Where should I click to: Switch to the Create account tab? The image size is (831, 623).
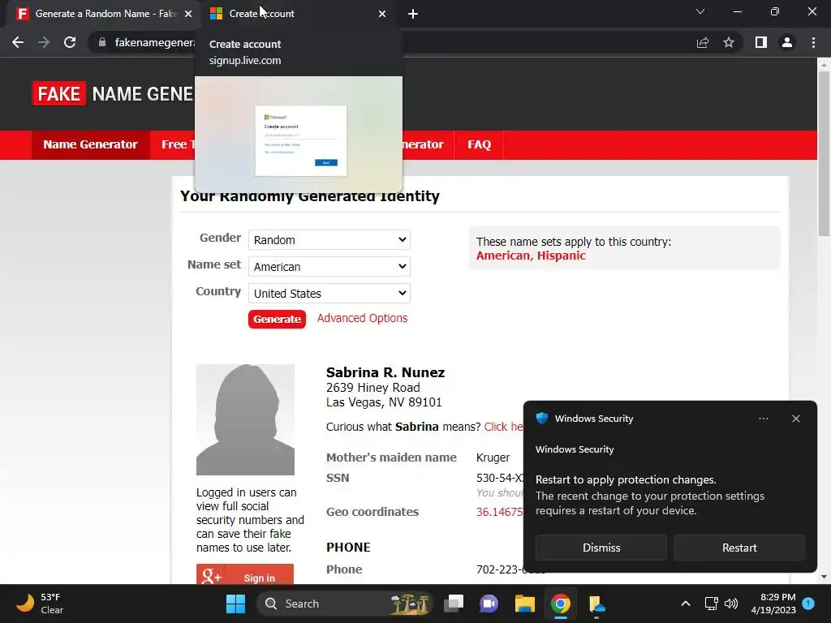(x=299, y=14)
